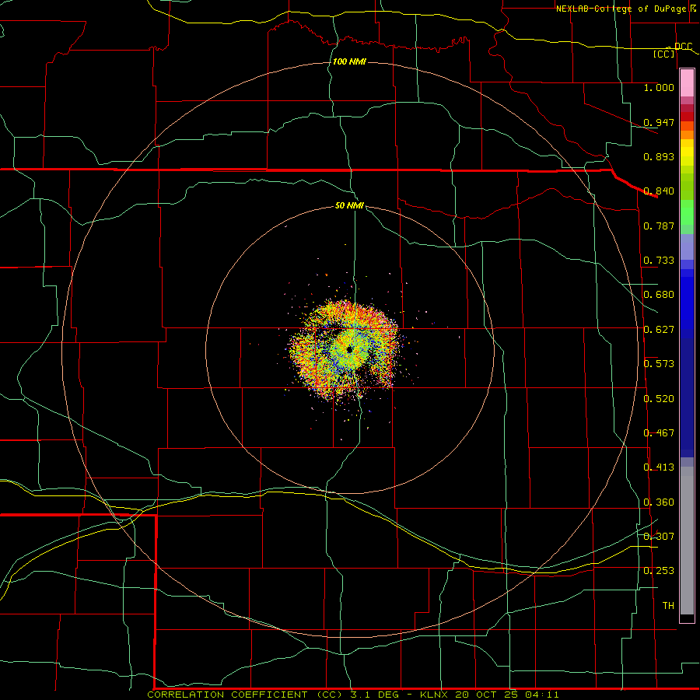Screen dimensions: 700x700
Task: Click the black radar site dot at center
Action: pos(349,349)
